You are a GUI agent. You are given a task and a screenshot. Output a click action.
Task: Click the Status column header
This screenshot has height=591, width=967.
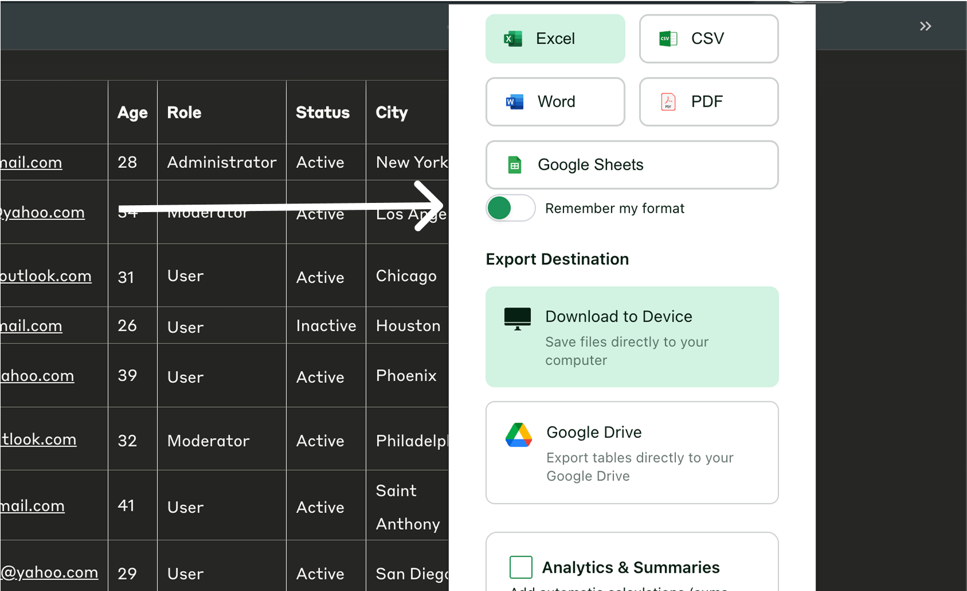[326, 112]
